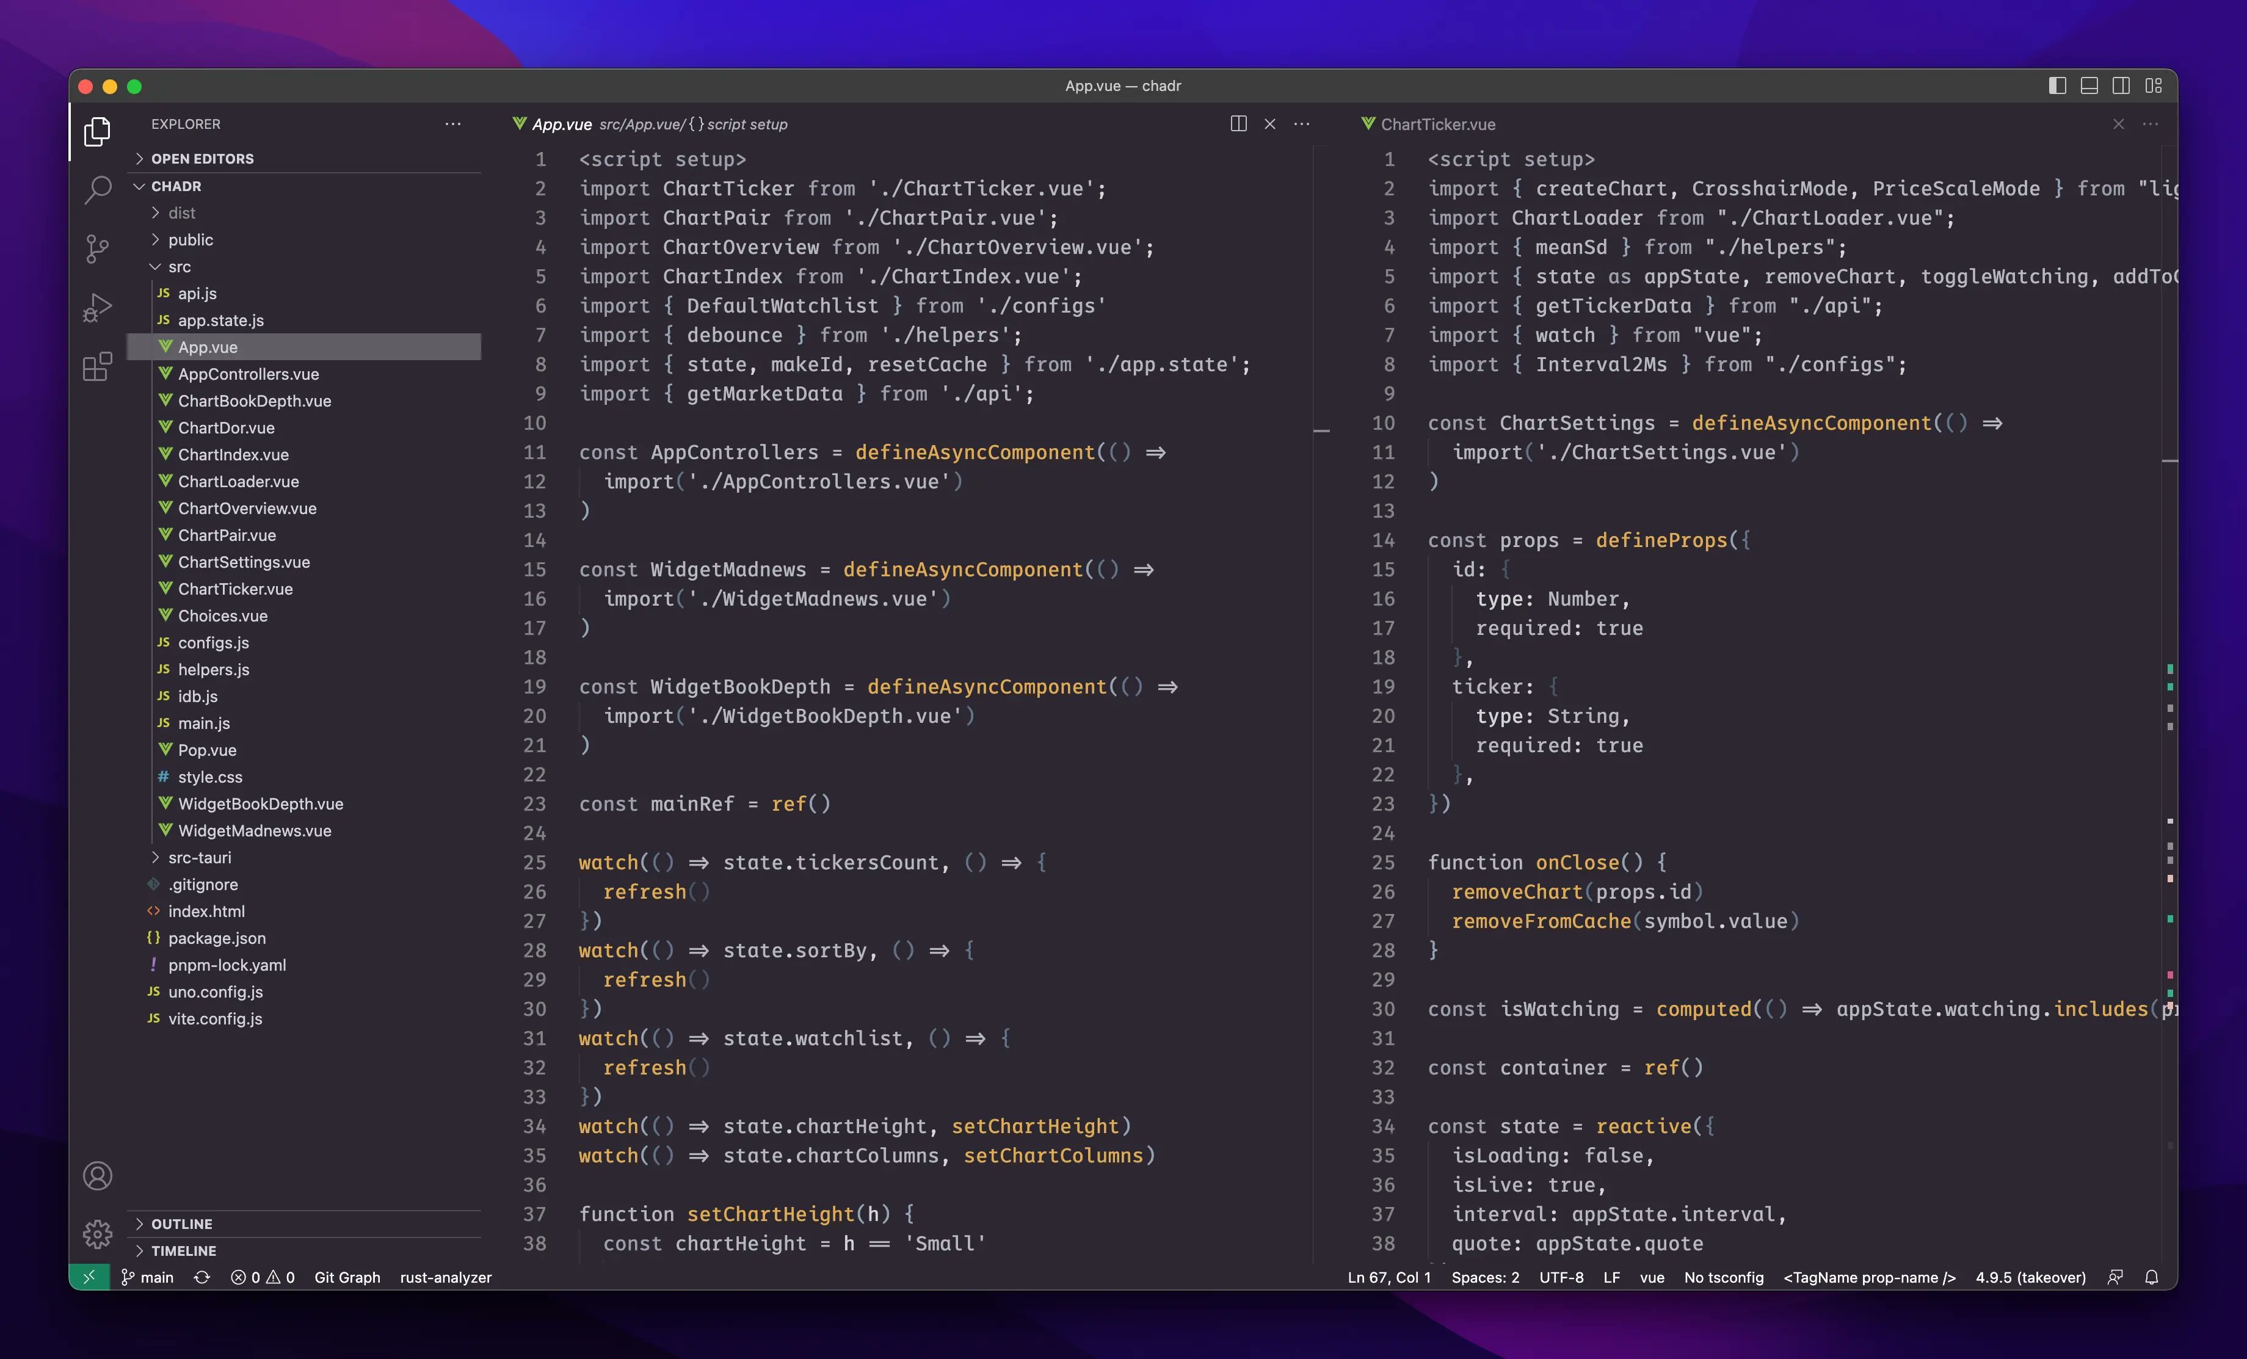Viewport: 2247px width, 1359px height.
Task: Expand the OUTLINE section
Action: (181, 1224)
